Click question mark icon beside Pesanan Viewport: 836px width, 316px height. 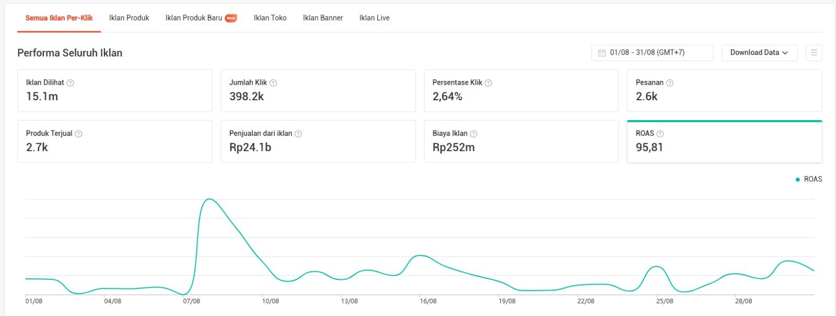point(670,83)
